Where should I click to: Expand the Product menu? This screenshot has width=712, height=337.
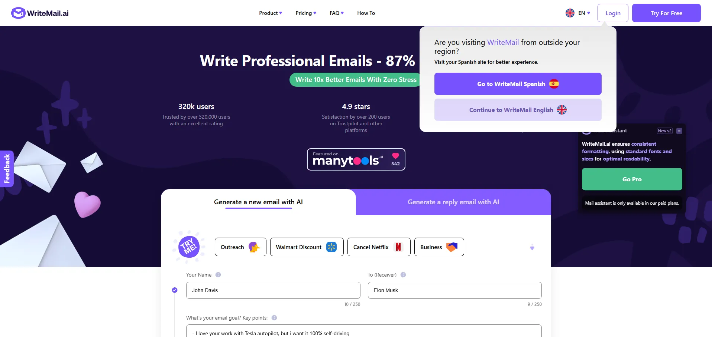pos(271,13)
